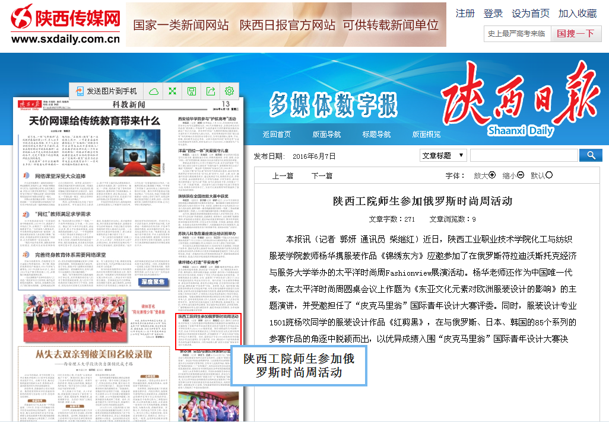Open the 文章标题 search type dropdown
609x422 pixels.
(x=443, y=155)
